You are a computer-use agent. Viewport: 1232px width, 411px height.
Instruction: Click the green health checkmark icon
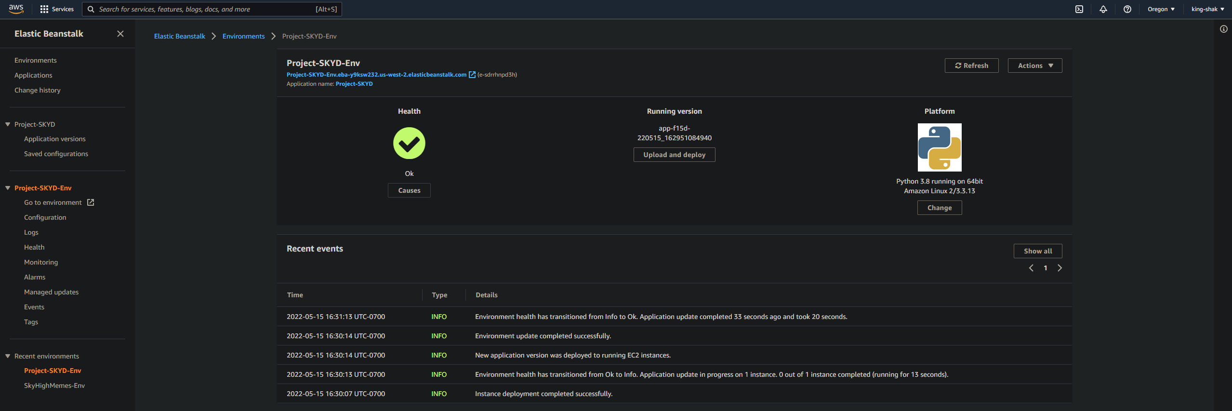pyautogui.click(x=409, y=143)
